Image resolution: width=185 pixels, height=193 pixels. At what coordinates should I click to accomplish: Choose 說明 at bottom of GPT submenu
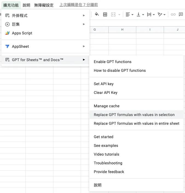tap(136, 185)
